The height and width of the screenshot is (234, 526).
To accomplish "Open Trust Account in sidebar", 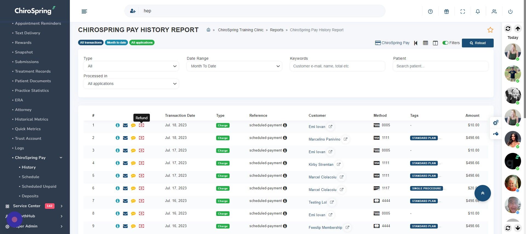I will point(28,138).
